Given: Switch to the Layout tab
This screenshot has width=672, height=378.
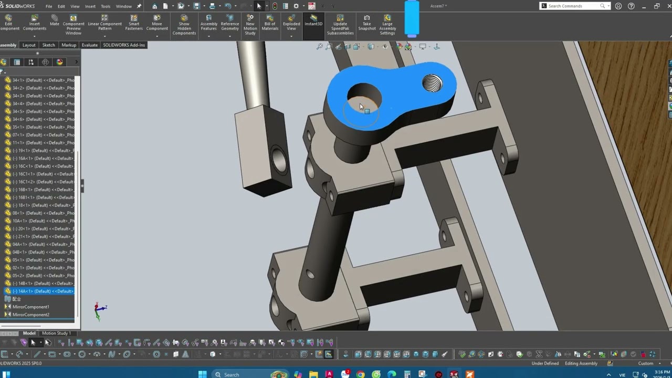Looking at the screenshot, I should 29,45.
